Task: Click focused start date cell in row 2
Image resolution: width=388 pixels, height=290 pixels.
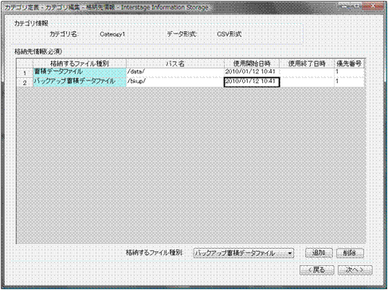Action: (252, 82)
